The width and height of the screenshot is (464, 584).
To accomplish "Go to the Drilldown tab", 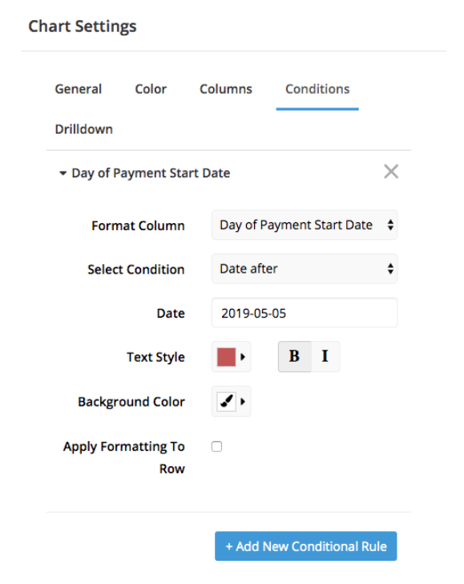I will (83, 129).
